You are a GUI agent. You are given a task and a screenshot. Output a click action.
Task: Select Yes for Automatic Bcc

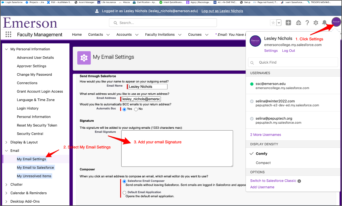pos(124,109)
